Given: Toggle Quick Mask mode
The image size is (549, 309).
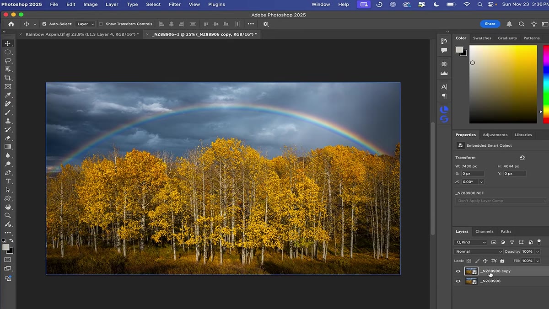Looking at the screenshot, I should point(8,260).
